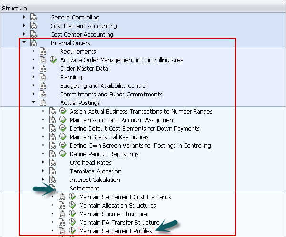286x237 pixels.
Task: Open documentation icon for Maintain Source Structure
Action: 62,214
